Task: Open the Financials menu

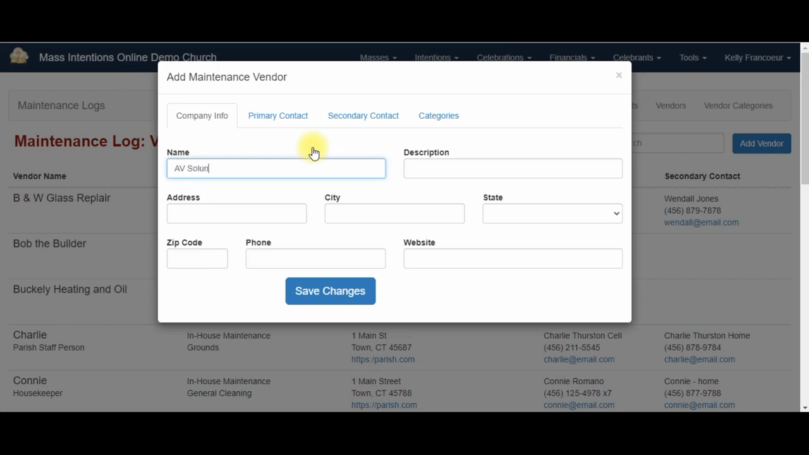Action: click(573, 58)
